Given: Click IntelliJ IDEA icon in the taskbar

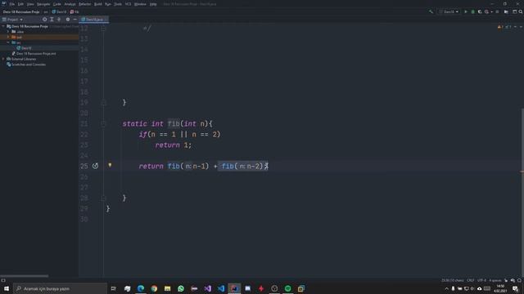Looking at the screenshot, I should [x=234, y=288].
